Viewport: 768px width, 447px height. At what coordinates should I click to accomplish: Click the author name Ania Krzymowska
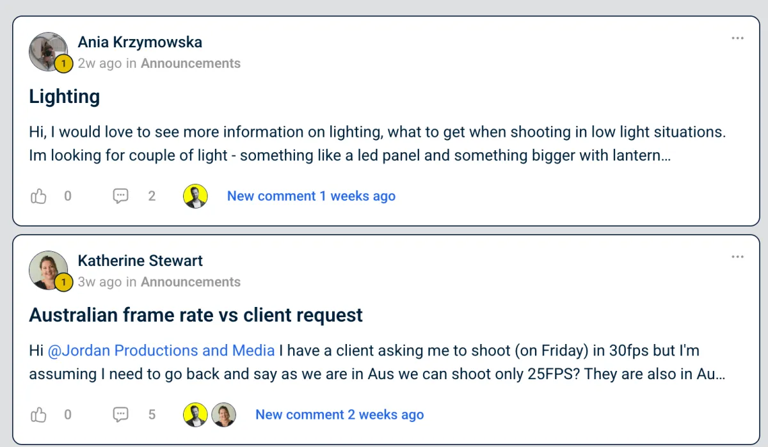[x=140, y=42]
